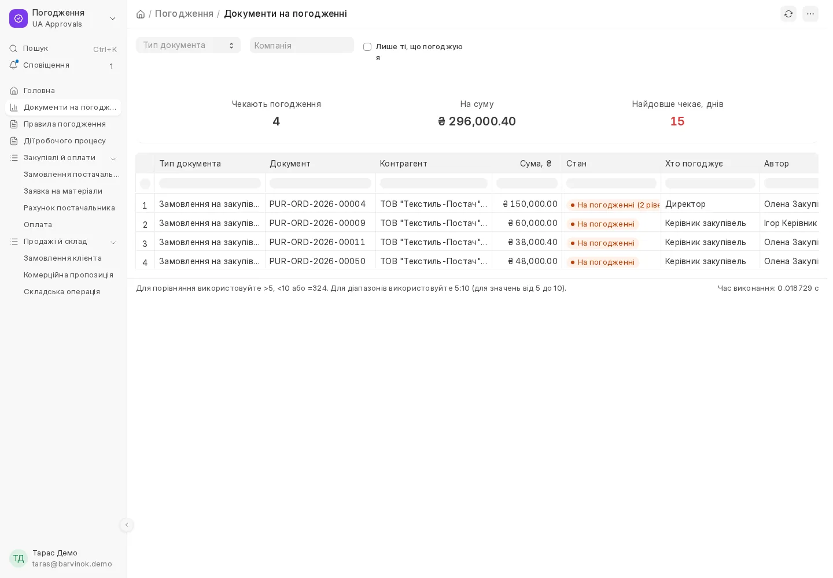Click the Погодження breadcrumb link
This screenshot has height=578, width=833.
click(x=184, y=14)
